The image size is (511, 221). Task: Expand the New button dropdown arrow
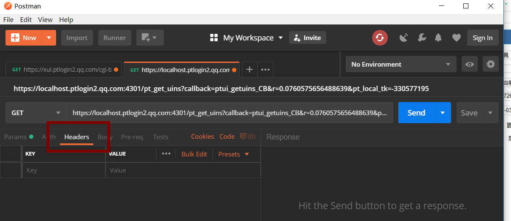(x=49, y=38)
